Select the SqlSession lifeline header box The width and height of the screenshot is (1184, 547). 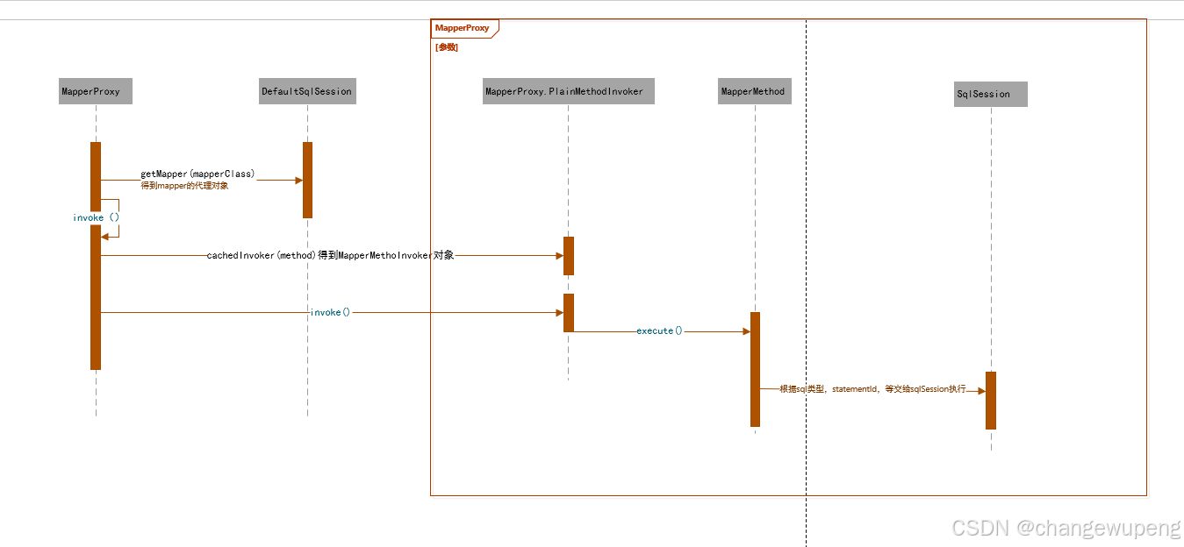tap(991, 94)
